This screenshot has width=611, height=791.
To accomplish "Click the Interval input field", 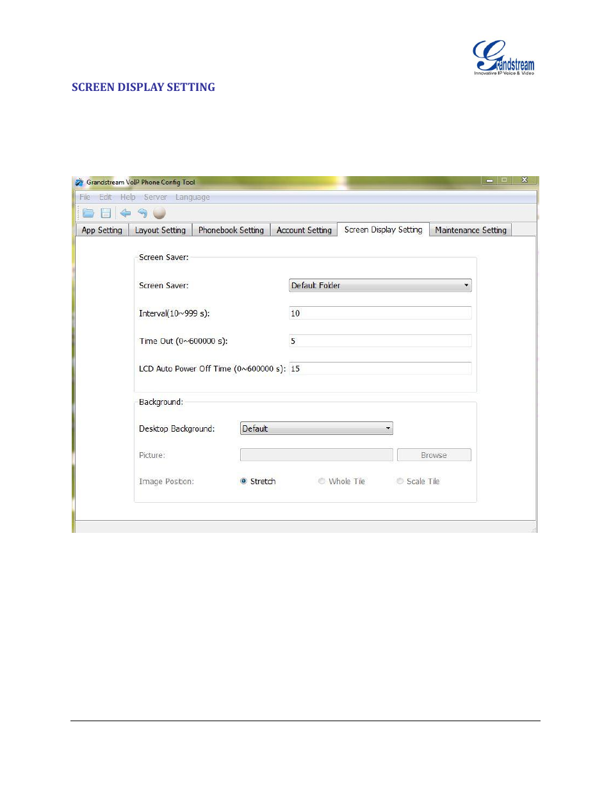I will coord(380,313).
